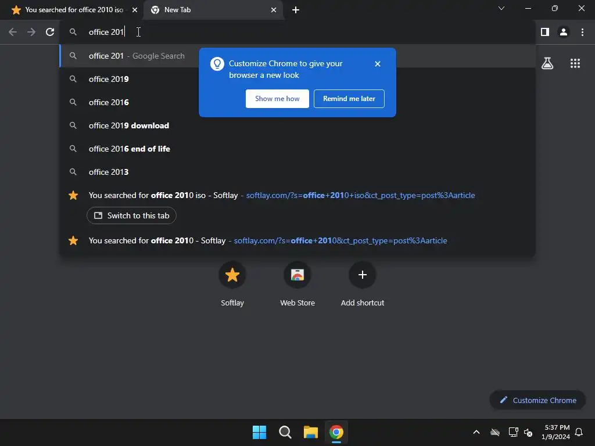This screenshot has height=446, width=595.
Task: Click the network display tray icon
Action: (x=513, y=432)
